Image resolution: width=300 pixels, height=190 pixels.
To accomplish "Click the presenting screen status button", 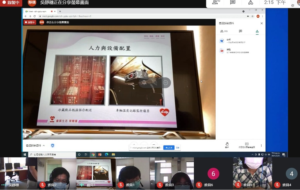I will [247, 145].
